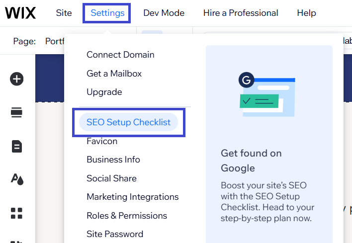Open the Site Design icon
Screen dimensions: 352x243
pos(17,179)
